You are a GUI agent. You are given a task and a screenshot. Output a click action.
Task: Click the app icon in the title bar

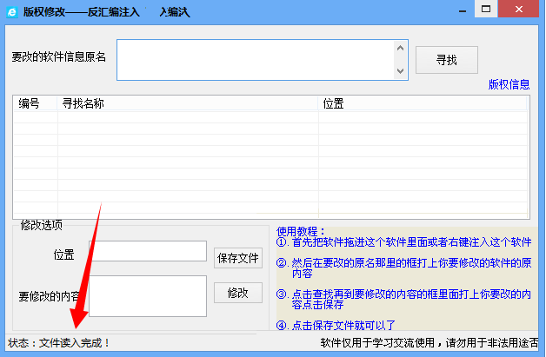(11, 11)
